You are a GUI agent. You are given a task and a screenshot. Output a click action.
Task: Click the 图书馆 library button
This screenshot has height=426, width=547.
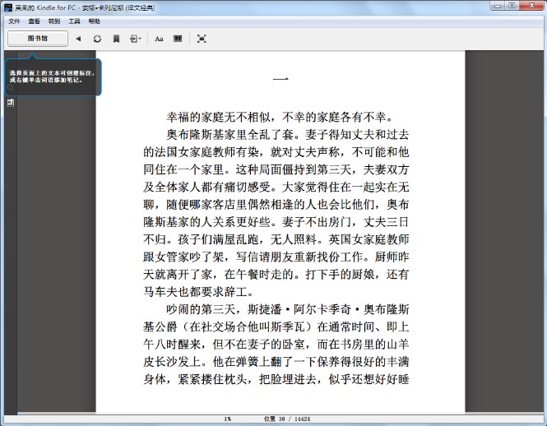(x=37, y=39)
